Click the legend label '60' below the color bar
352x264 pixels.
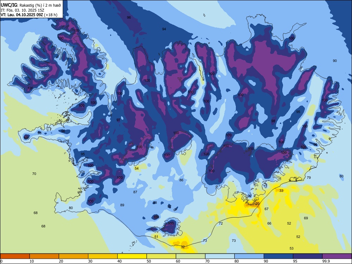tap(178, 261)
